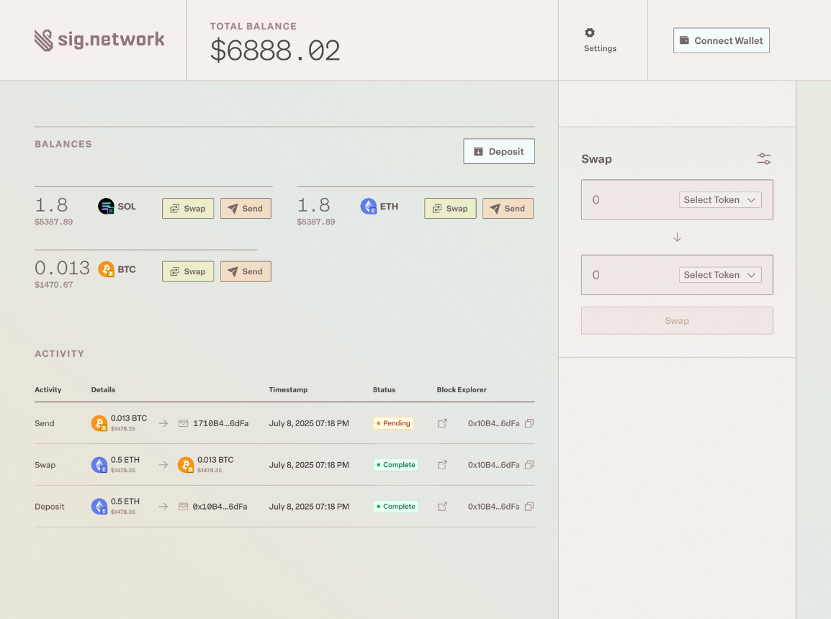The width and height of the screenshot is (831, 619).
Task: Send from the SOL balance
Action: [x=246, y=209]
